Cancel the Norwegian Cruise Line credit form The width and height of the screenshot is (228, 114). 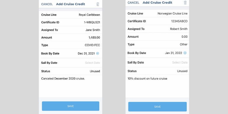click(133, 3)
